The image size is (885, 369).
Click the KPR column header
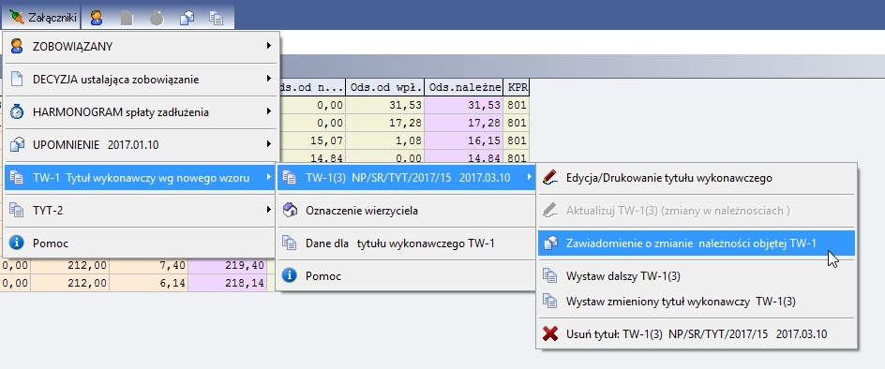[x=516, y=87]
